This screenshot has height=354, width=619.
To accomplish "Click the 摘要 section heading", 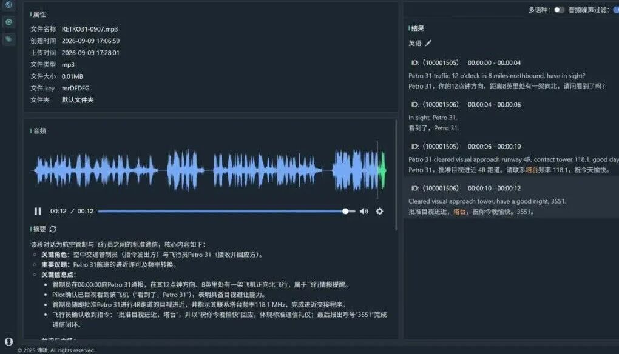I will click(x=39, y=229).
